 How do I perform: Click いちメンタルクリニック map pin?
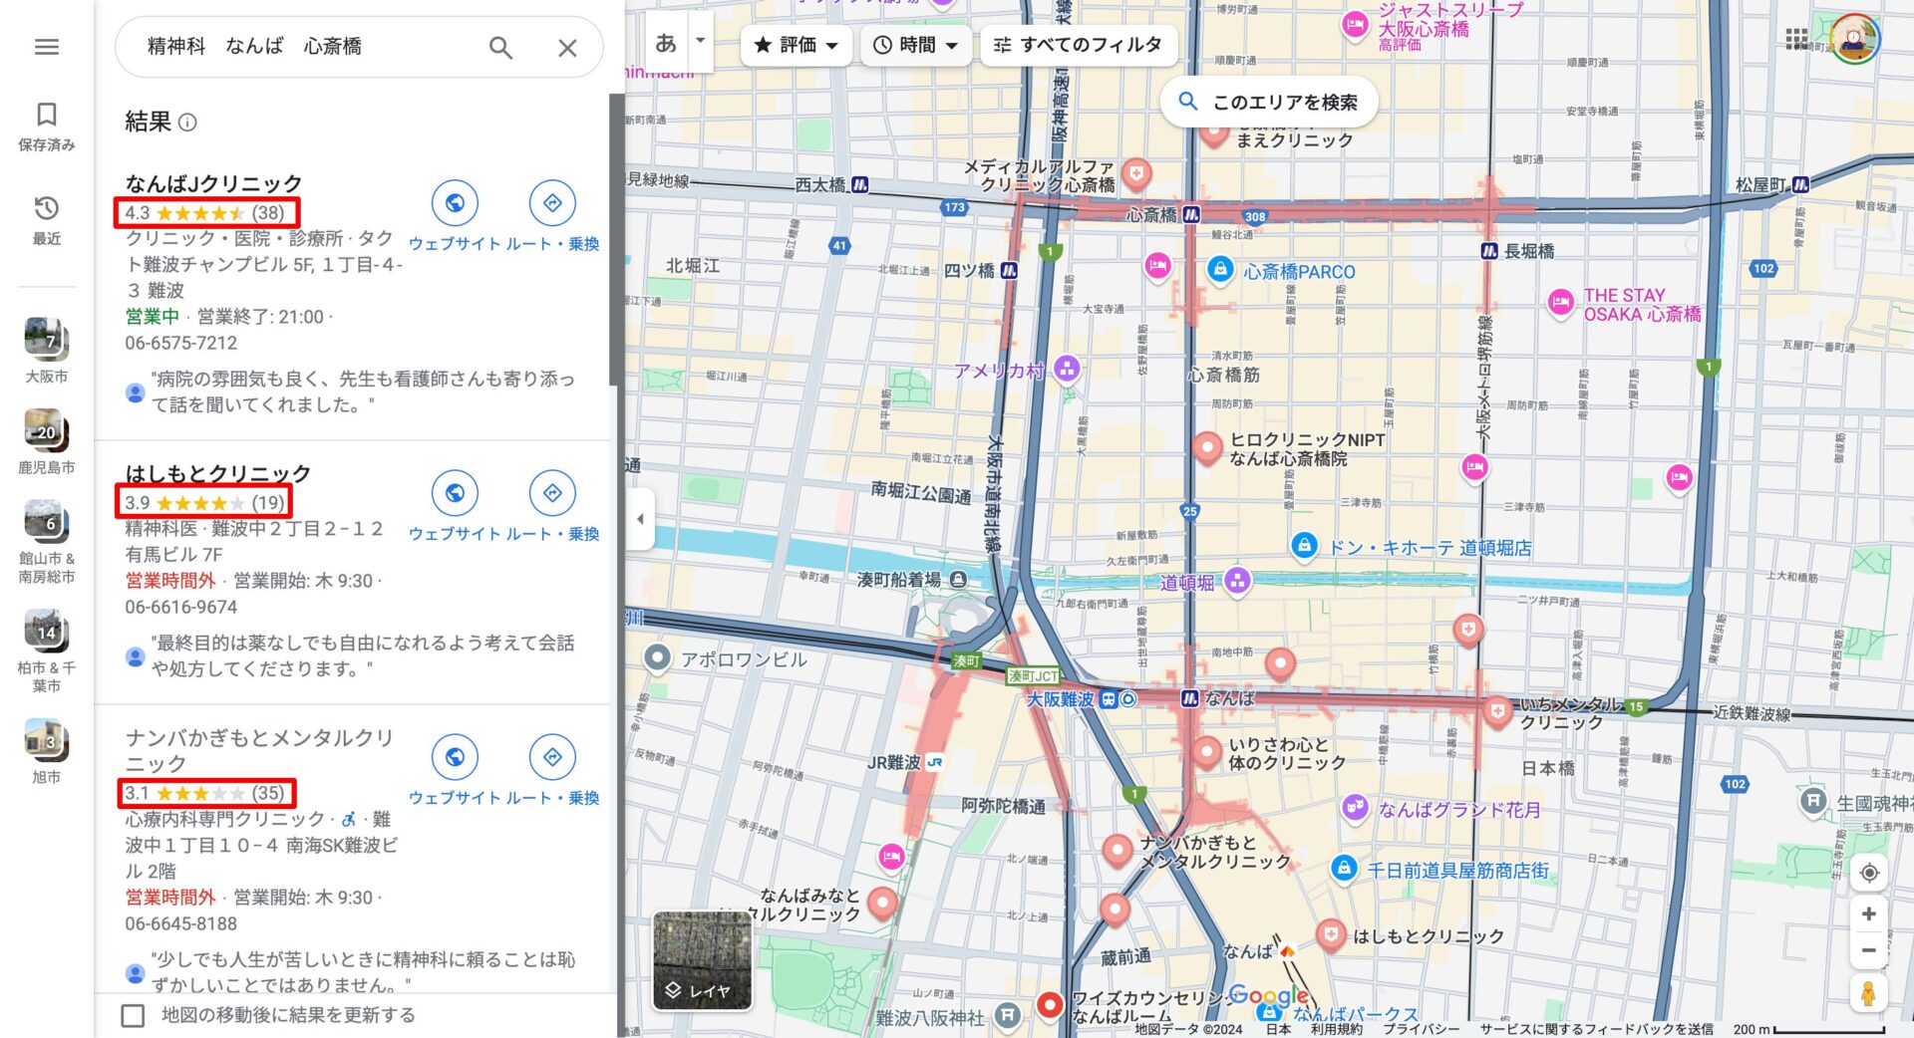coord(1496,712)
